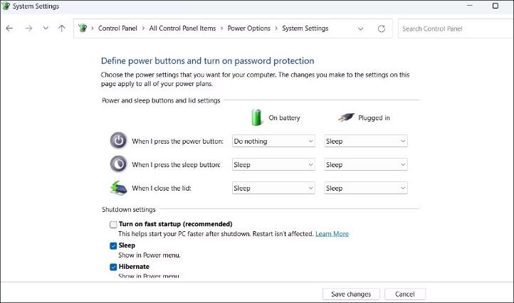Image resolution: width=514 pixels, height=303 pixels.
Task: Click the On battery column label
Action: (x=284, y=117)
